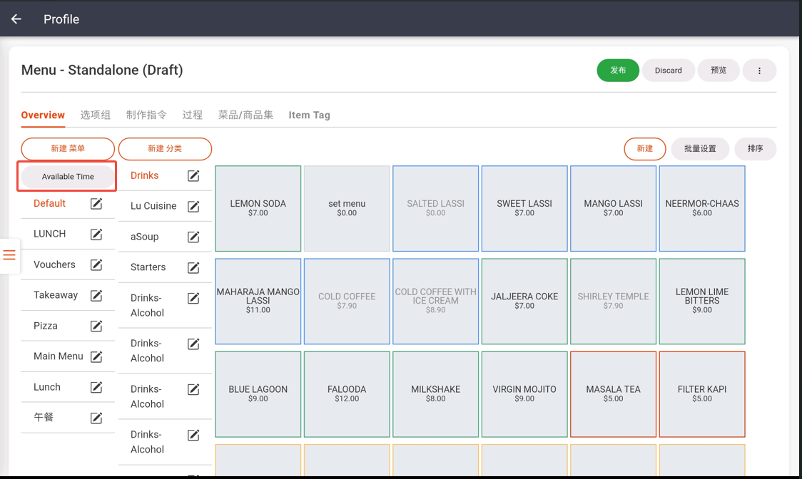Image resolution: width=802 pixels, height=479 pixels.
Task: Select the 午餐 menu
Action: click(x=44, y=417)
